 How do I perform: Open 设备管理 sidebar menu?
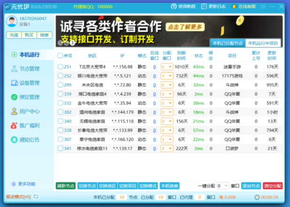(x=30, y=83)
